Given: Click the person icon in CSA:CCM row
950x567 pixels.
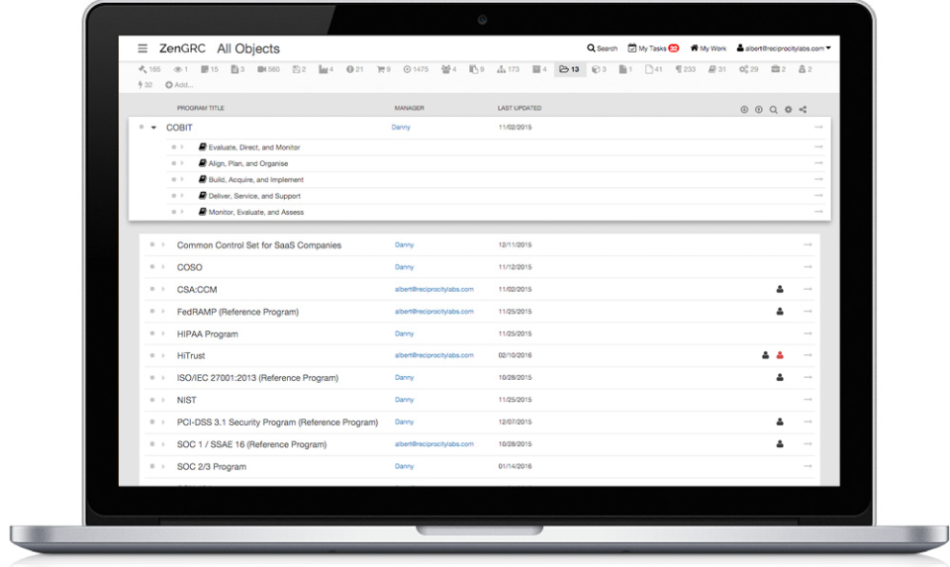Looking at the screenshot, I should (780, 290).
